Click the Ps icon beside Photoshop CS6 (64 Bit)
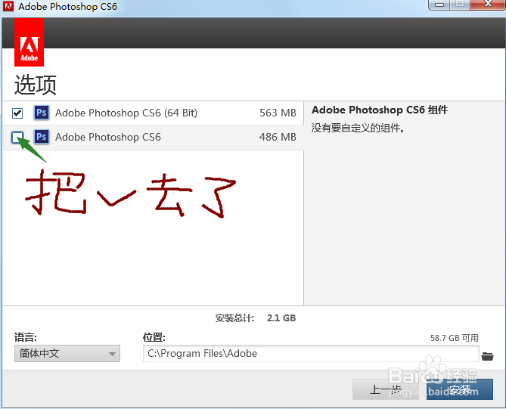The height and width of the screenshot is (409, 506). (x=42, y=113)
